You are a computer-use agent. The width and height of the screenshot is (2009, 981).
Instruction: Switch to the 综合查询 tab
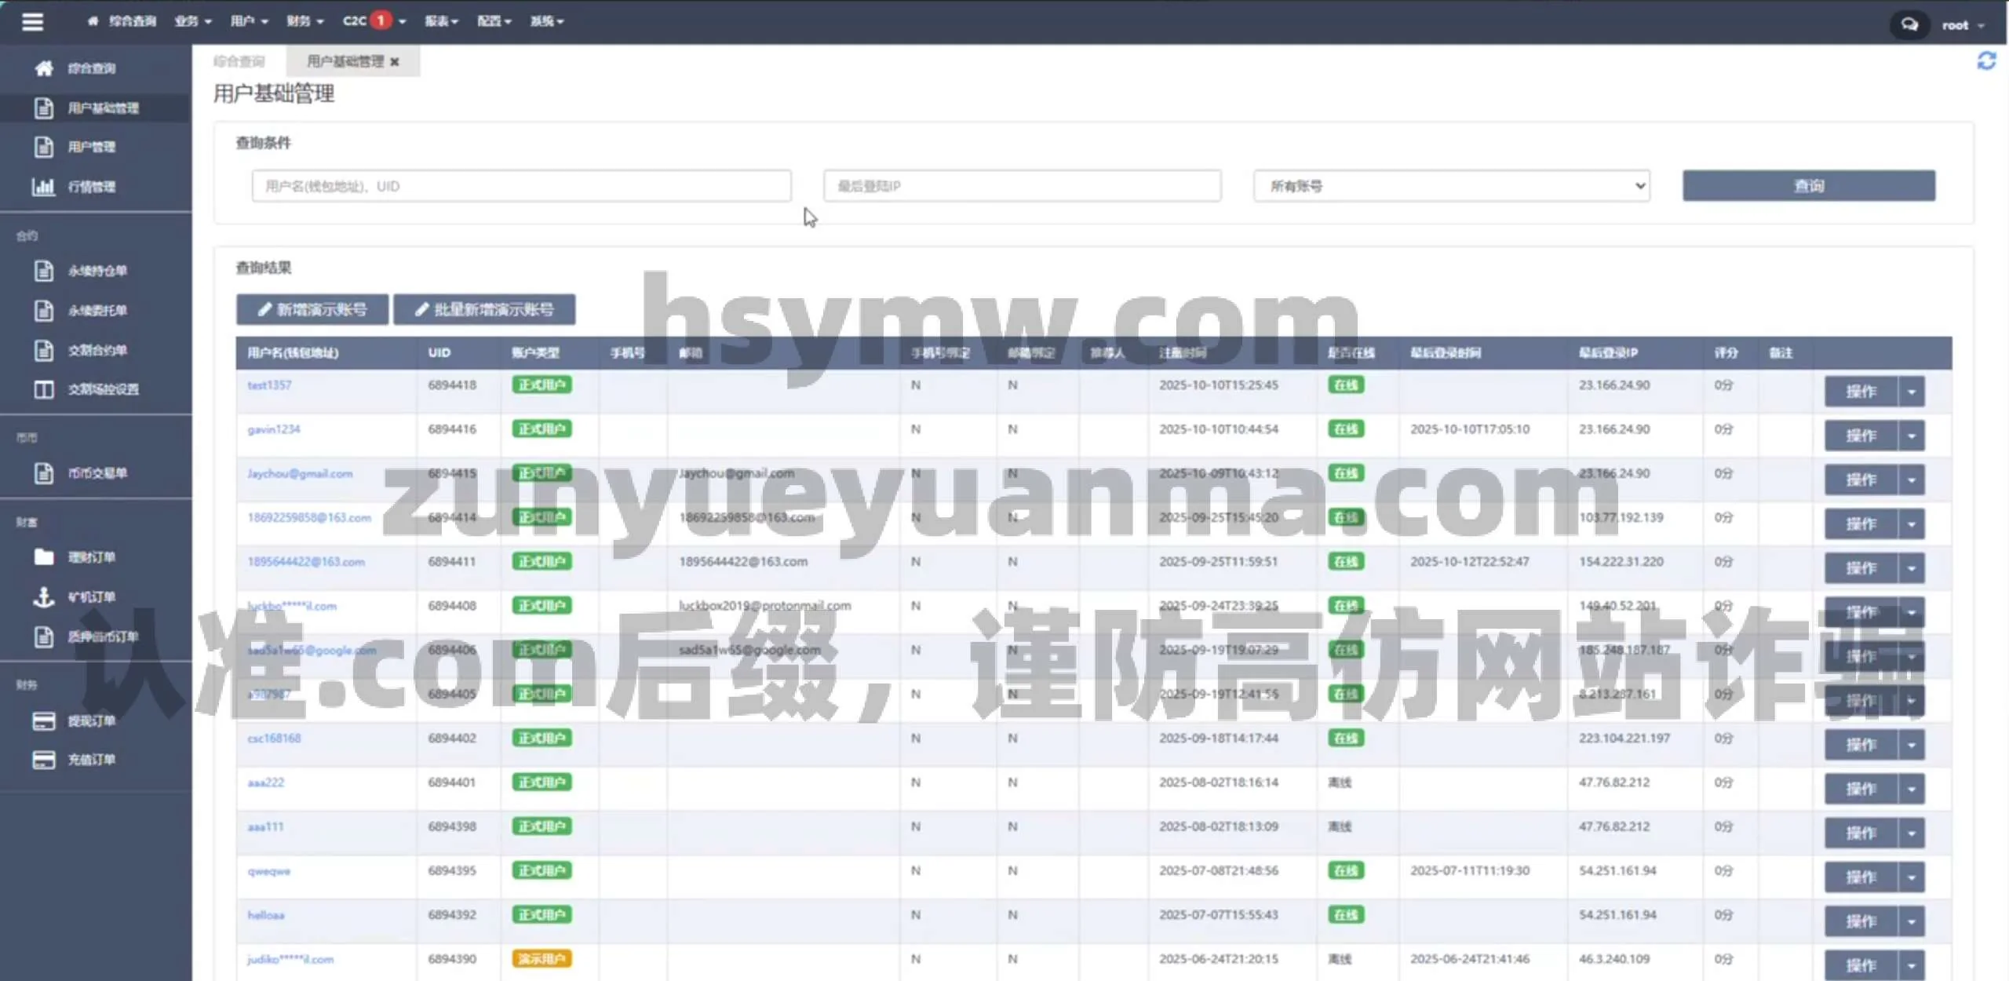pos(239,61)
